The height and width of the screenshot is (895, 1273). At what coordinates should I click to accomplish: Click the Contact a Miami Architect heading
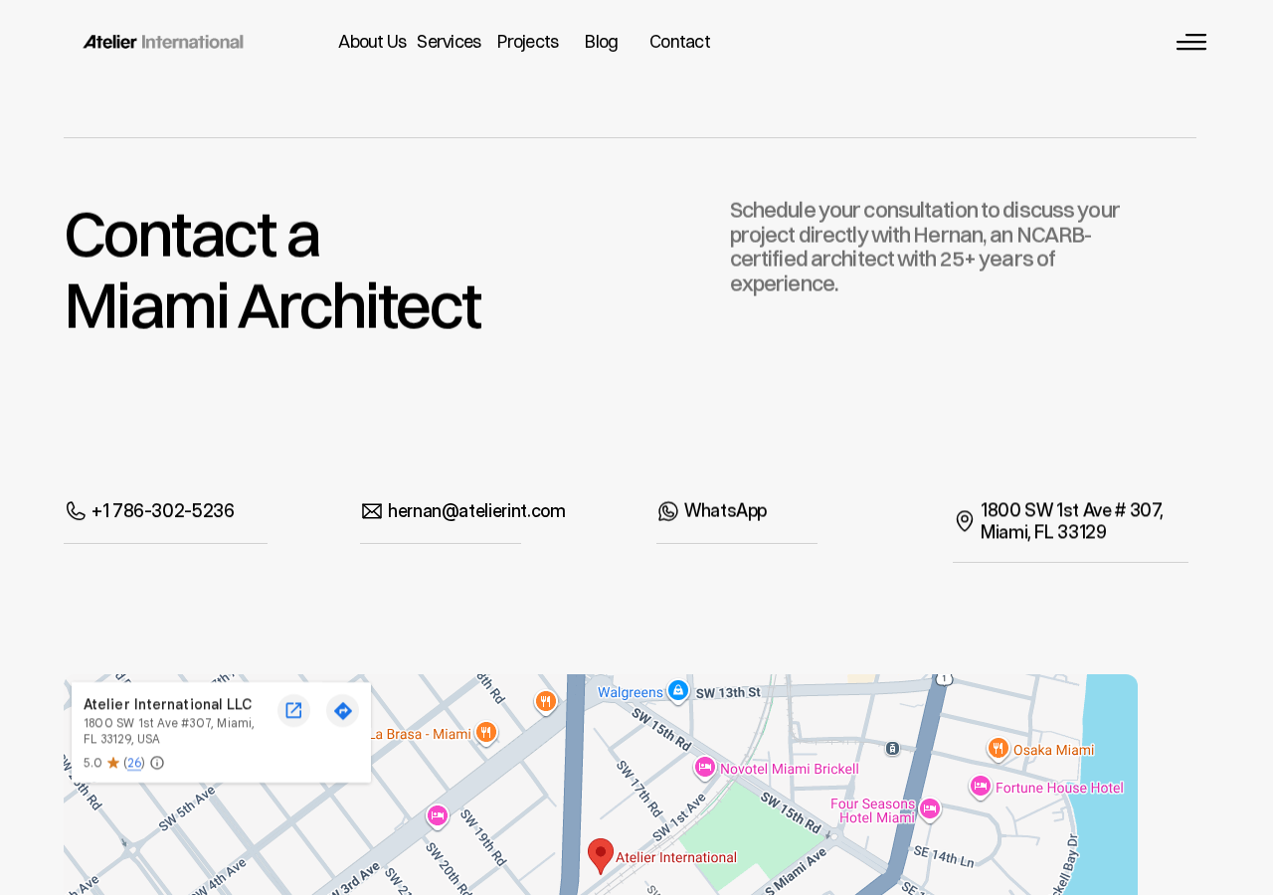click(x=273, y=270)
